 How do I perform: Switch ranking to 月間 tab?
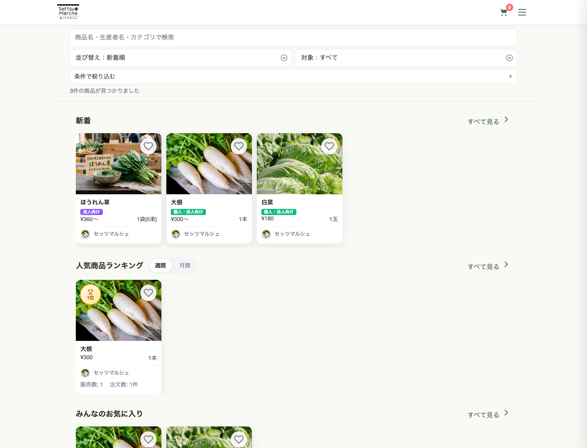[x=185, y=266]
